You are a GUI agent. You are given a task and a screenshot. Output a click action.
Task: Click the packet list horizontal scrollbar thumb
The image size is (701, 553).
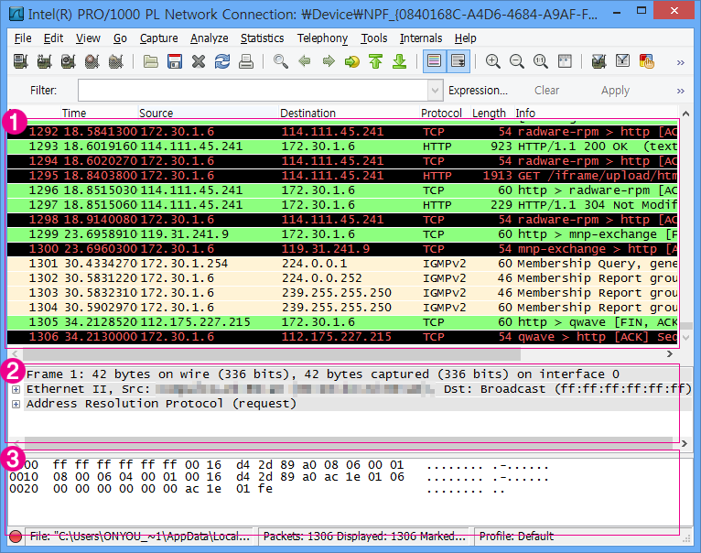pyautogui.click(x=272, y=354)
